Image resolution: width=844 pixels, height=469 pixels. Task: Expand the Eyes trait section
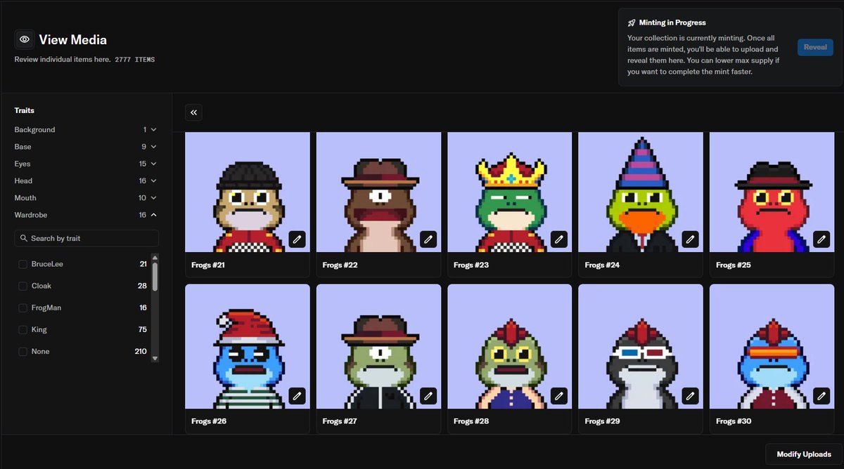86,164
